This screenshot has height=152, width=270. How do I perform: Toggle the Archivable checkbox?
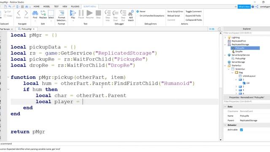241,130
